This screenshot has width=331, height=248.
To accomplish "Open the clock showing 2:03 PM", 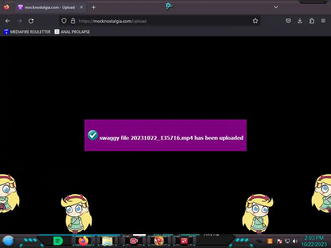I will (314, 241).
